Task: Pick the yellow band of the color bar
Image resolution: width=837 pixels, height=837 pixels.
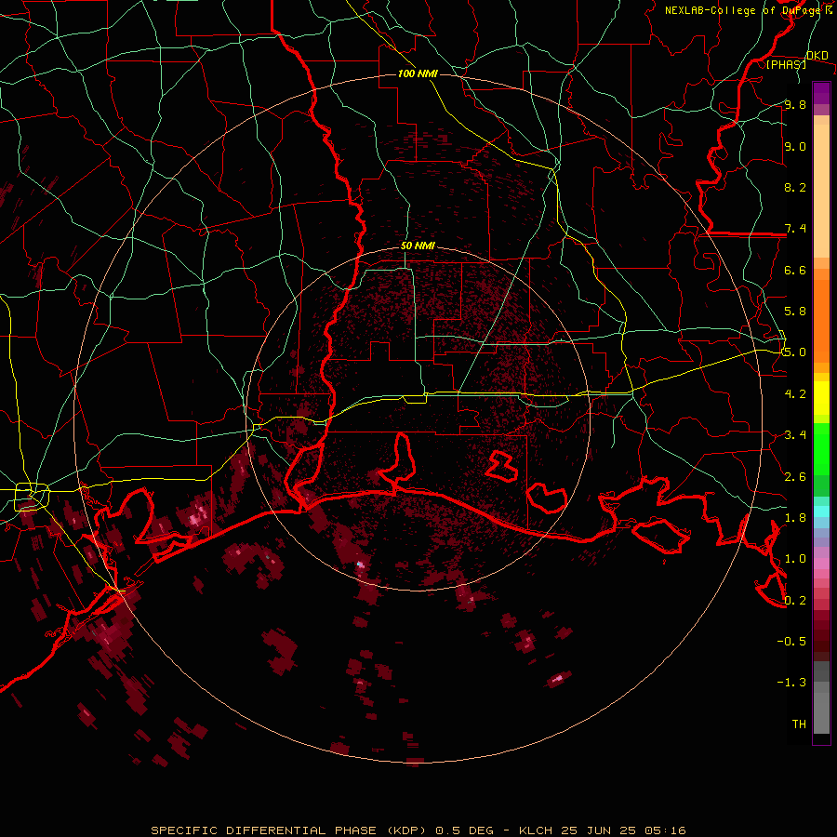Action: pyautogui.click(x=821, y=398)
